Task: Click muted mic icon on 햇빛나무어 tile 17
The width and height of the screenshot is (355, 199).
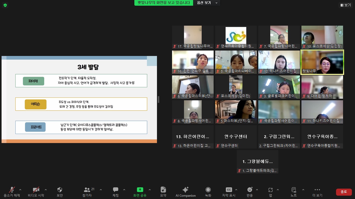Action: [175, 47]
